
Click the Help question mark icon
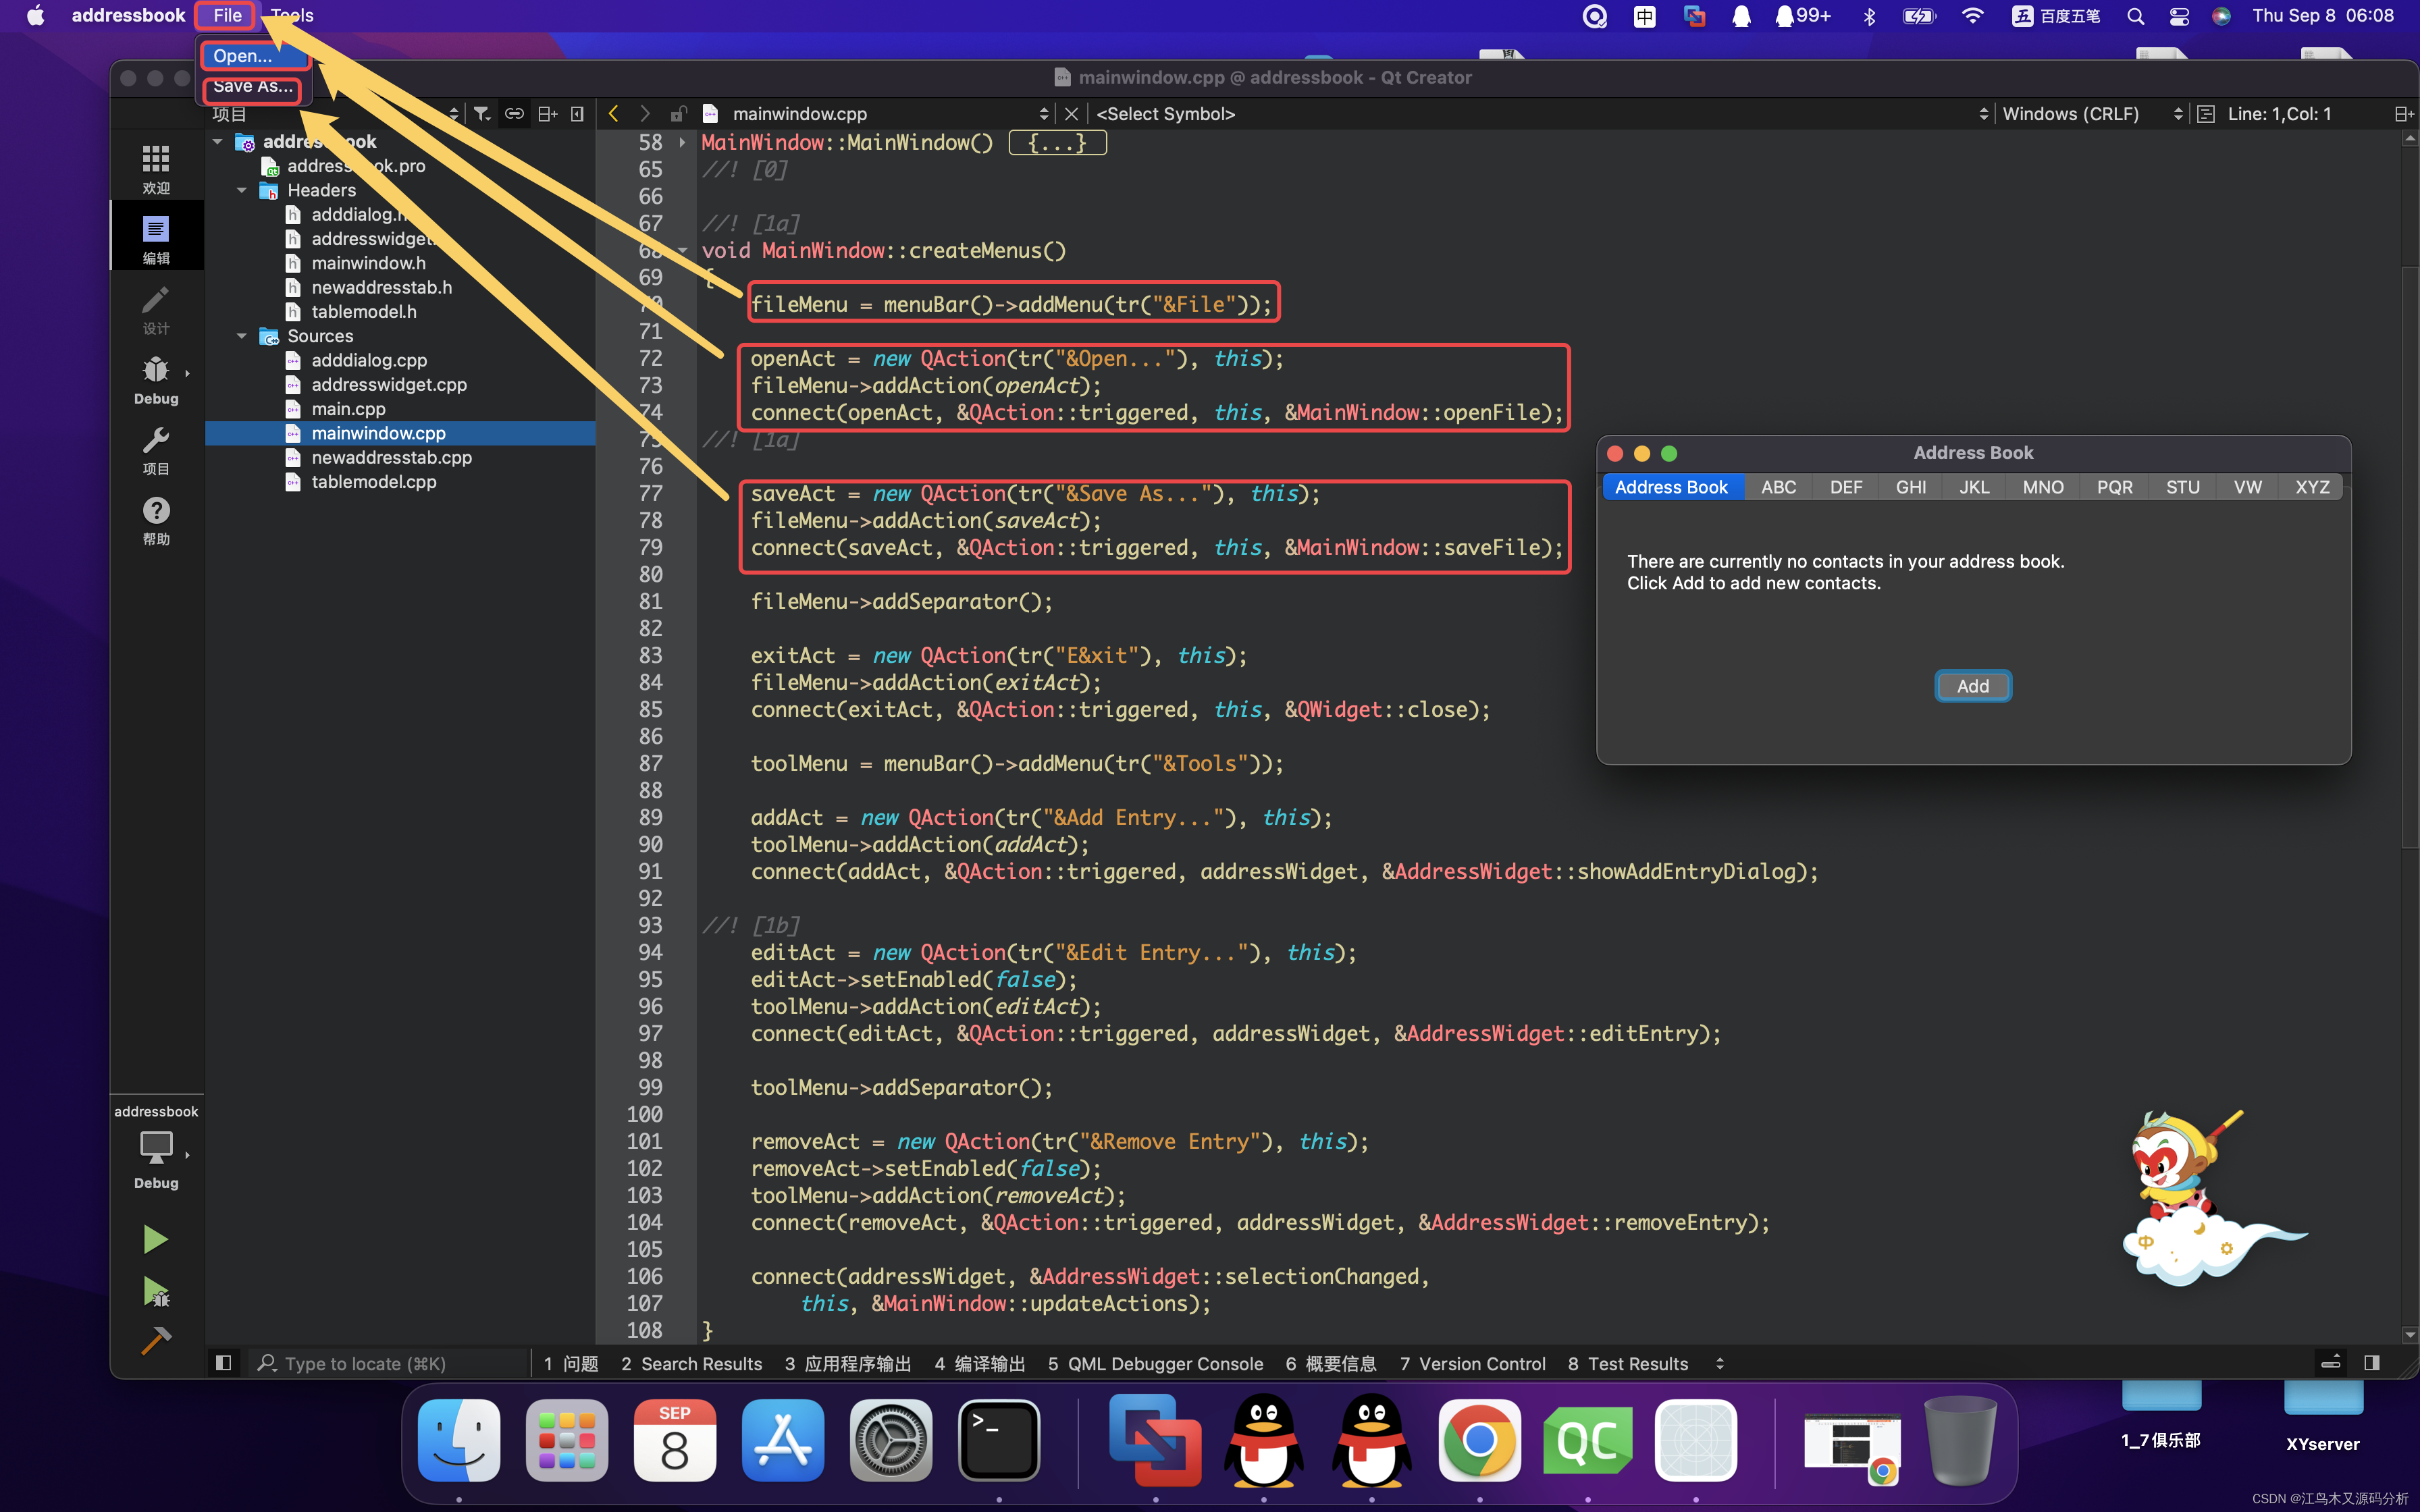155,511
